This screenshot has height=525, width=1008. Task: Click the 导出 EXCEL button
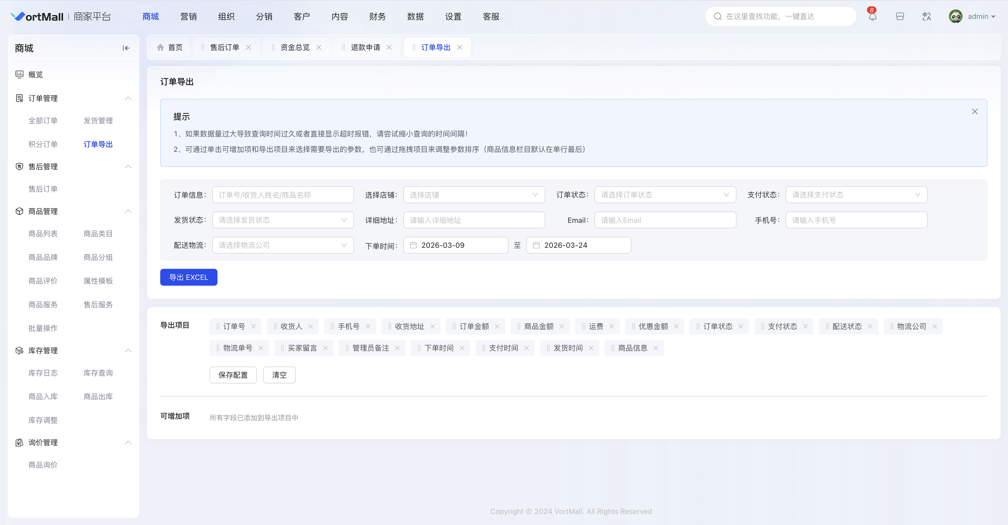(189, 277)
